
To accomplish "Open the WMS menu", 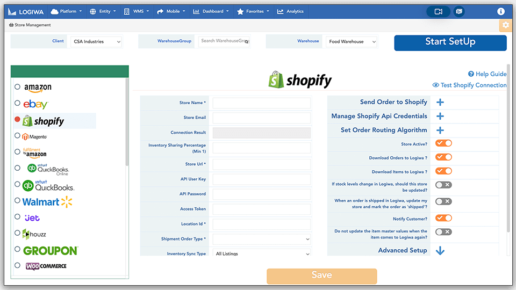I will point(136,11).
